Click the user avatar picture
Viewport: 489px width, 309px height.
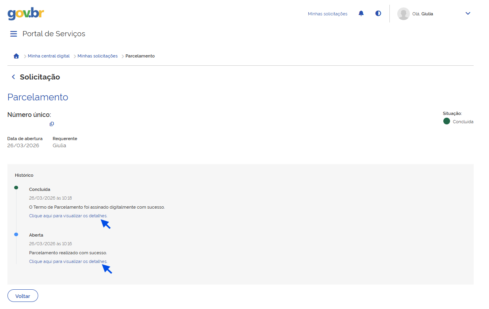click(403, 14)
